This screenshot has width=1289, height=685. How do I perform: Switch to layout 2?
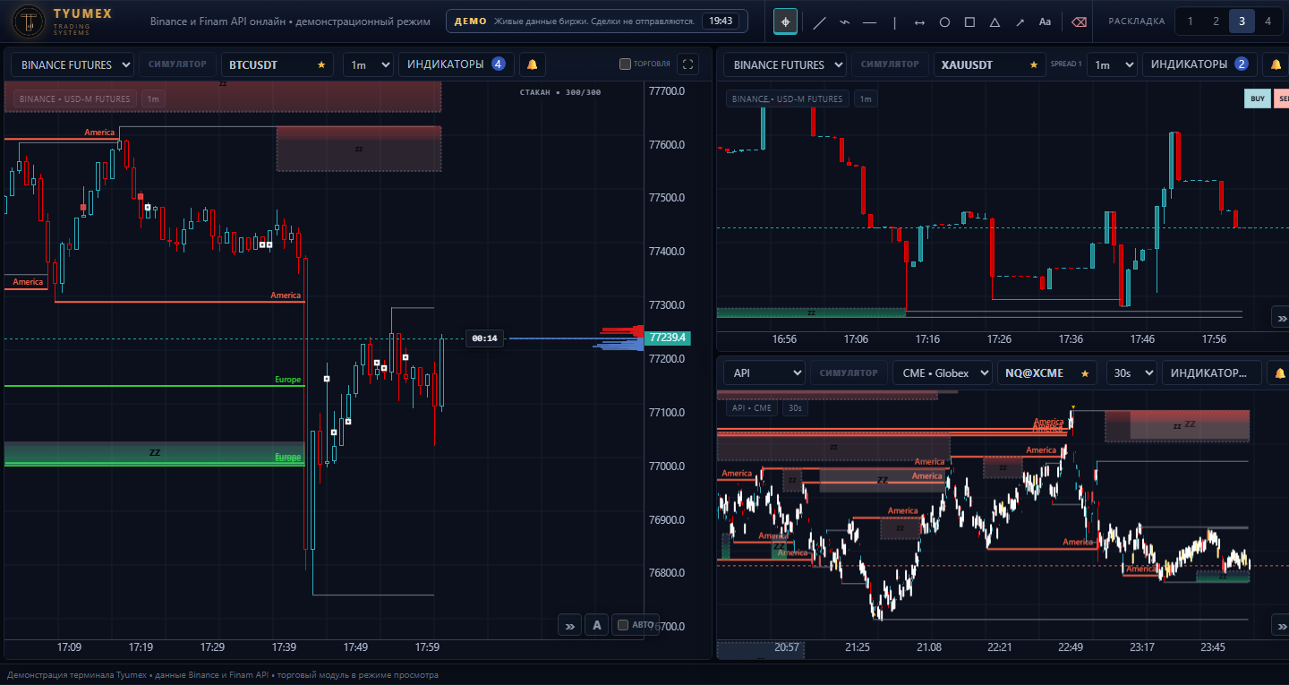coord(1216,21)
